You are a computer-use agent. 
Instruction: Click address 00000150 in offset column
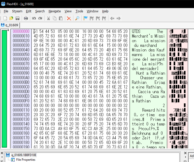coord(21,129)
